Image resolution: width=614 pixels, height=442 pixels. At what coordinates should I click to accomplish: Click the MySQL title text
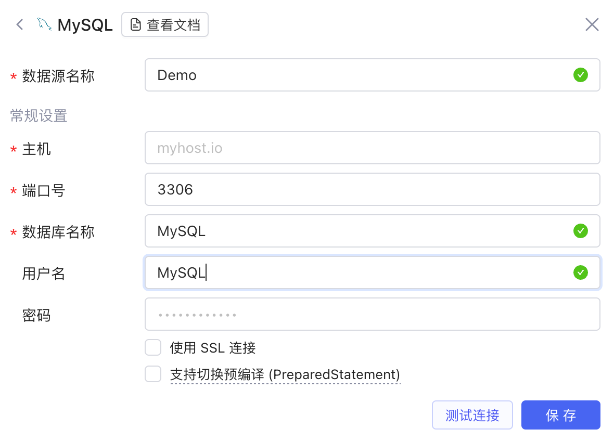pyautogui.click(x=85, y=25)
